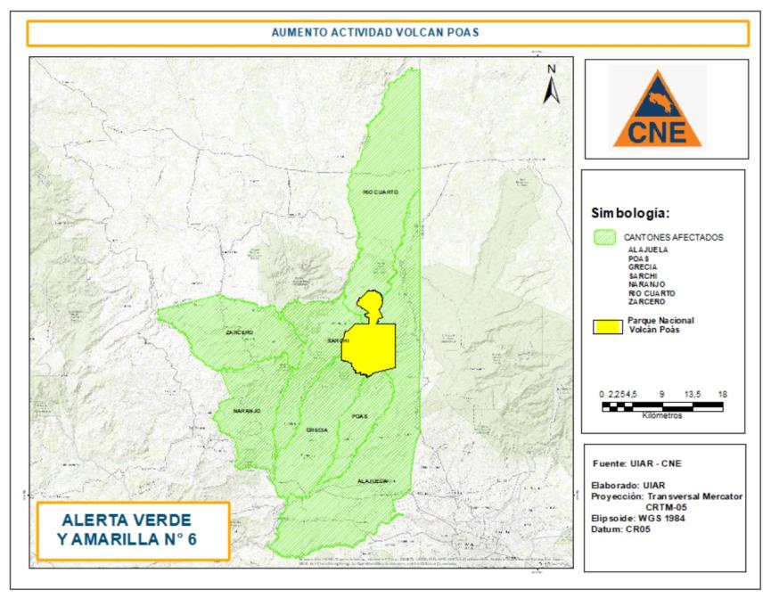
Task: Click the SARCHI label on the map
Action: pos(338,340)
